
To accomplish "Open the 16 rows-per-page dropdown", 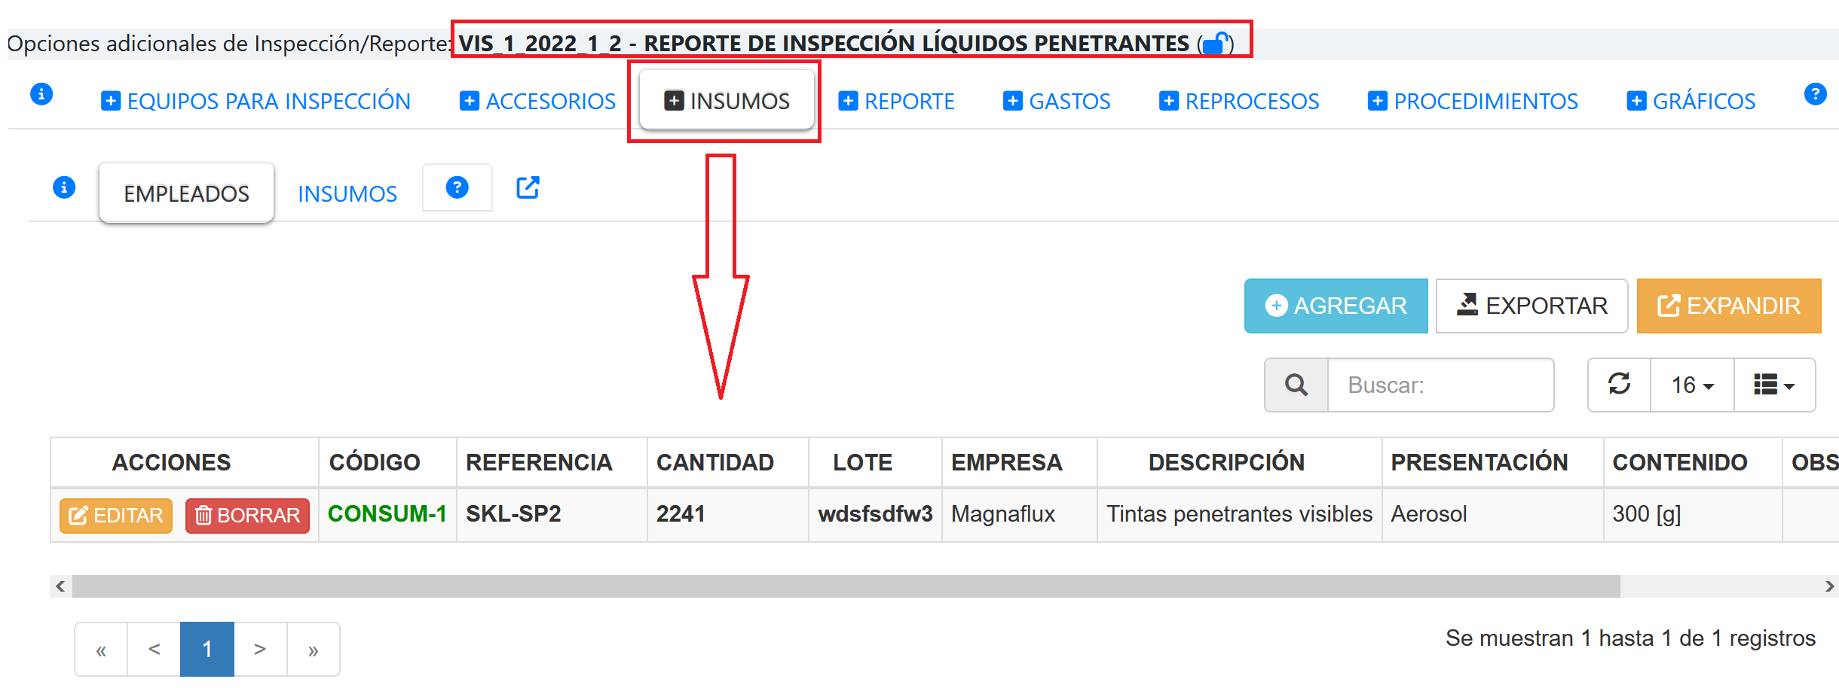I will click(x=1692, y=385).
